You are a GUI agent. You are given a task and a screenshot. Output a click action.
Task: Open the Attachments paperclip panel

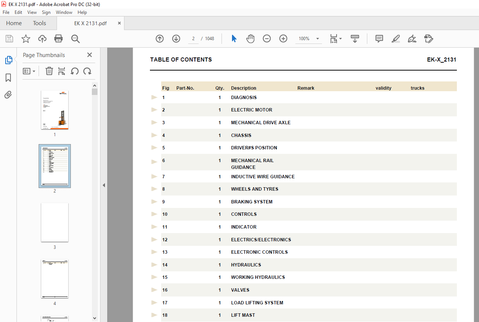[8, 95]
